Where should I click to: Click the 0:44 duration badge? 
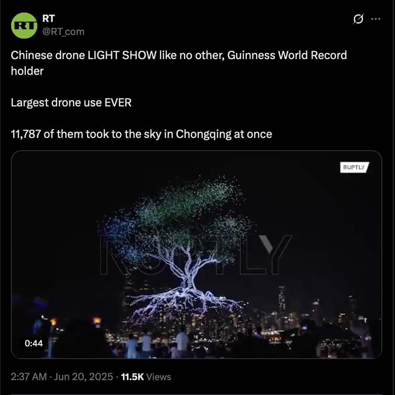[34, 343]
